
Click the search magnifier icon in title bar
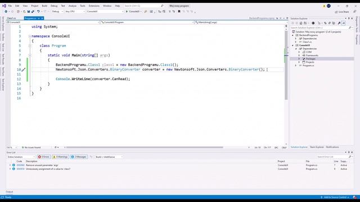pyautogui.click(x=162, y=6)
